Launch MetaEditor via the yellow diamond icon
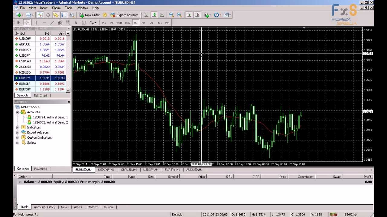387x217 pixels. pos(105,15)
